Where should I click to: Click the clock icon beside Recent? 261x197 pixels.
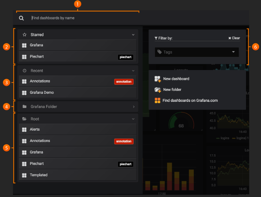tap(25, 71)
